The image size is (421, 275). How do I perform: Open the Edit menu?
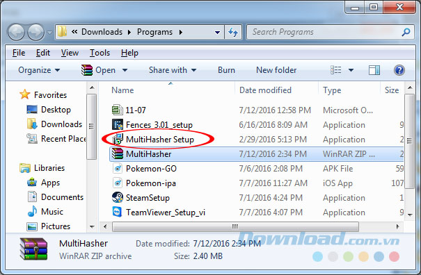tap(43, 53)
